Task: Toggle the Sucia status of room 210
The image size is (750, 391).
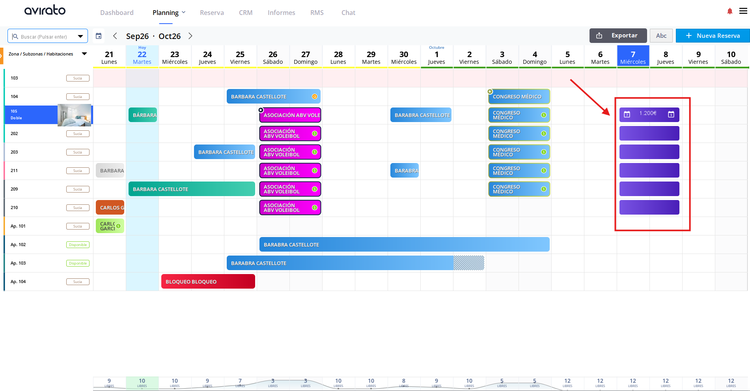Action: [x=78, y=208]
